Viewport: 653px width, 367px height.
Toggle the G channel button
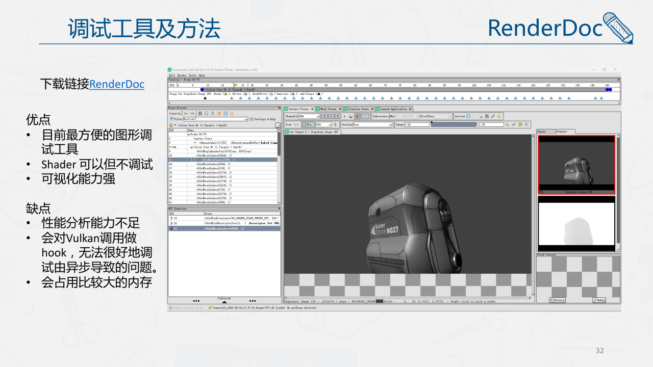[331, 116]
